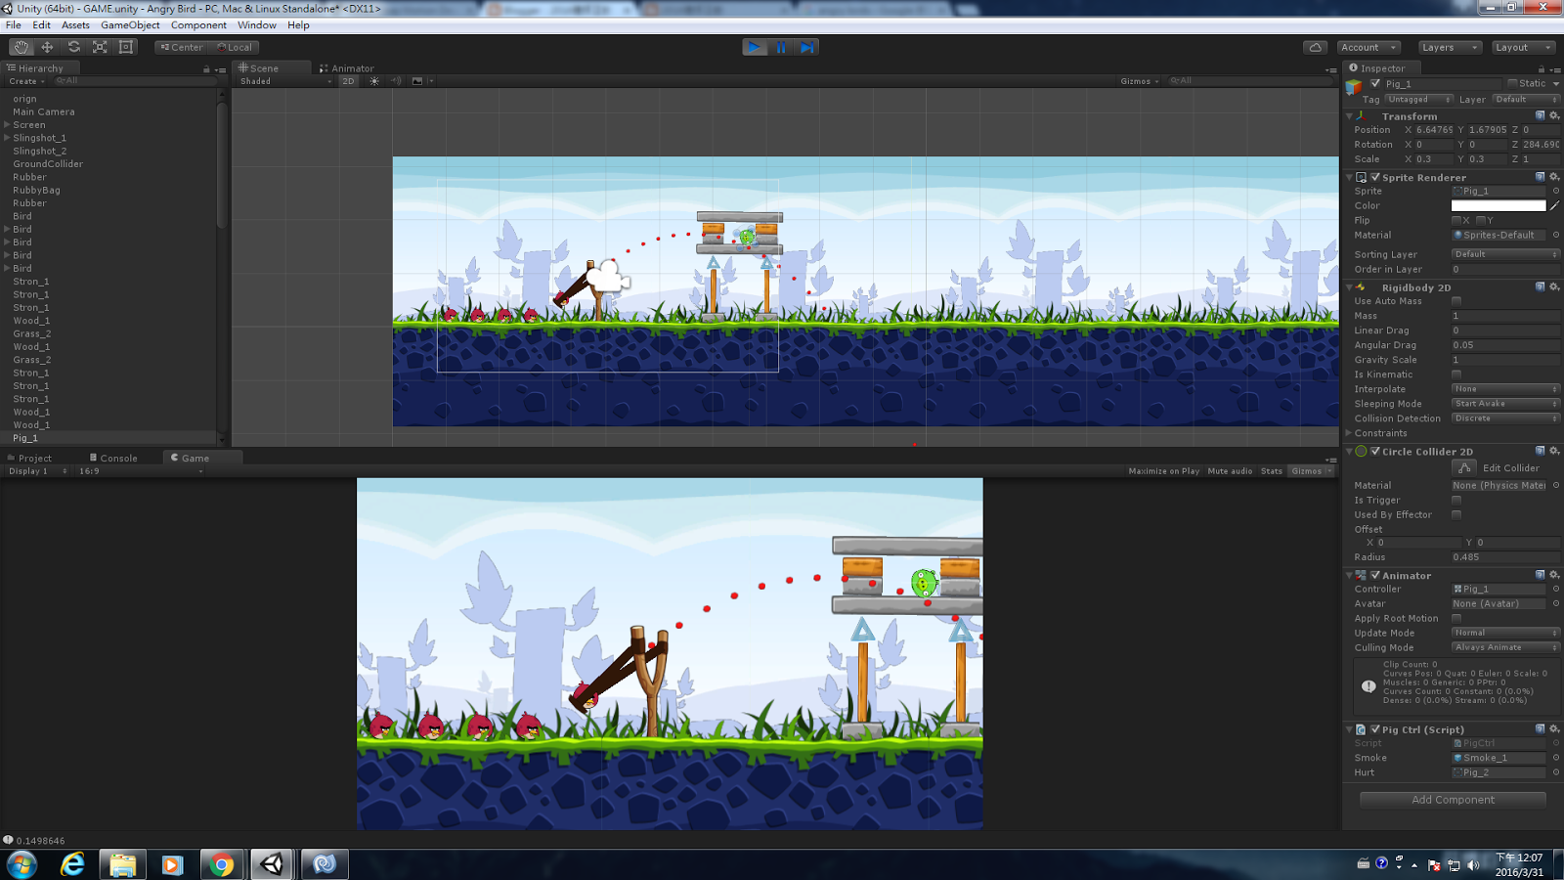Toggle scene audio icon
Screen dimensions: 1564x880
click(396, 81)
